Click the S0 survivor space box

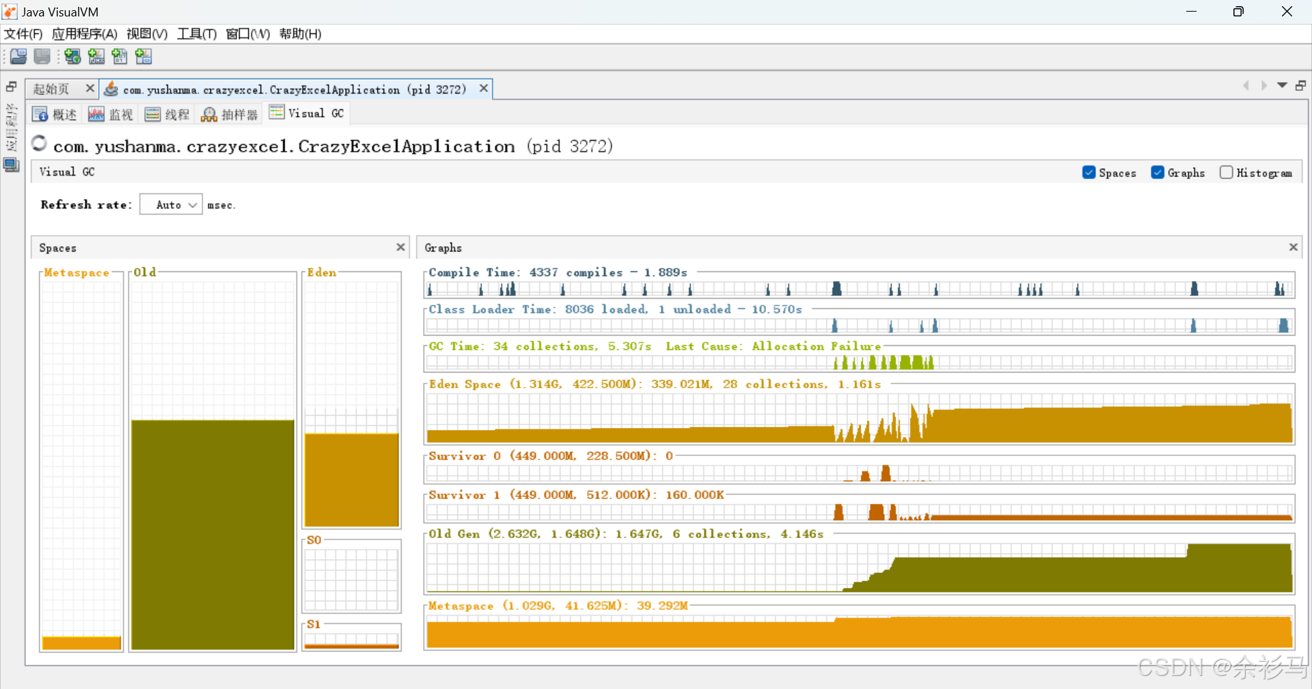[x=351, y=580]
